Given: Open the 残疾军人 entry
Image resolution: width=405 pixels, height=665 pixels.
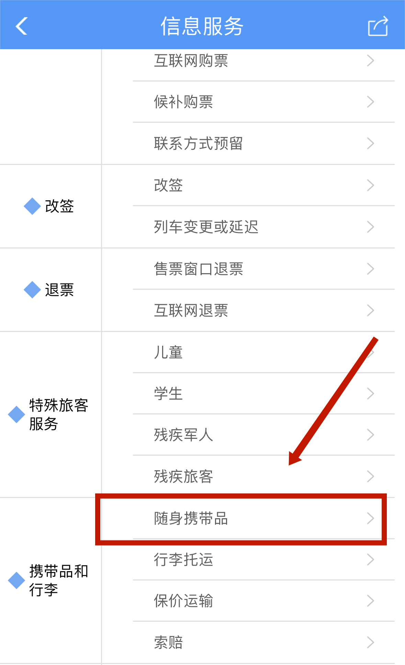Looking at the screenshot, I should [263, 435].
